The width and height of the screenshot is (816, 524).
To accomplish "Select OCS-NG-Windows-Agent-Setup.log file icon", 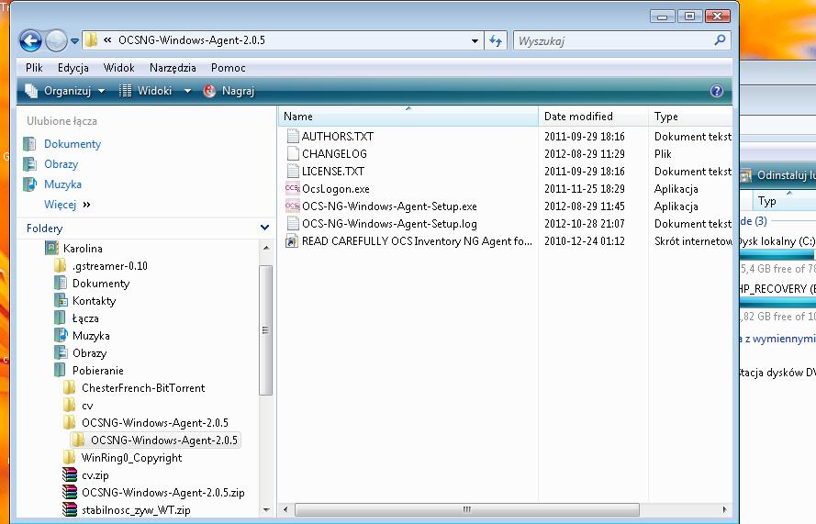I will (293, 223).
